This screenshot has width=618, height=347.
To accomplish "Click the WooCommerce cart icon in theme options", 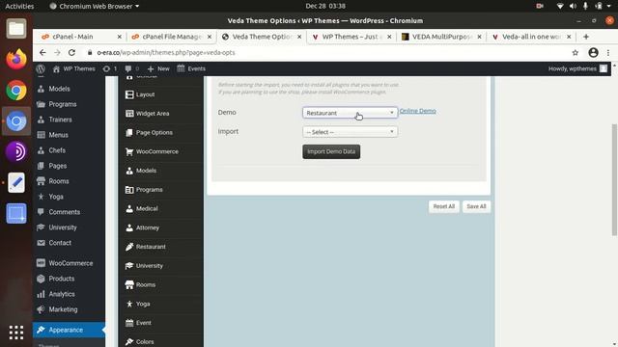I will coord(129,151).
